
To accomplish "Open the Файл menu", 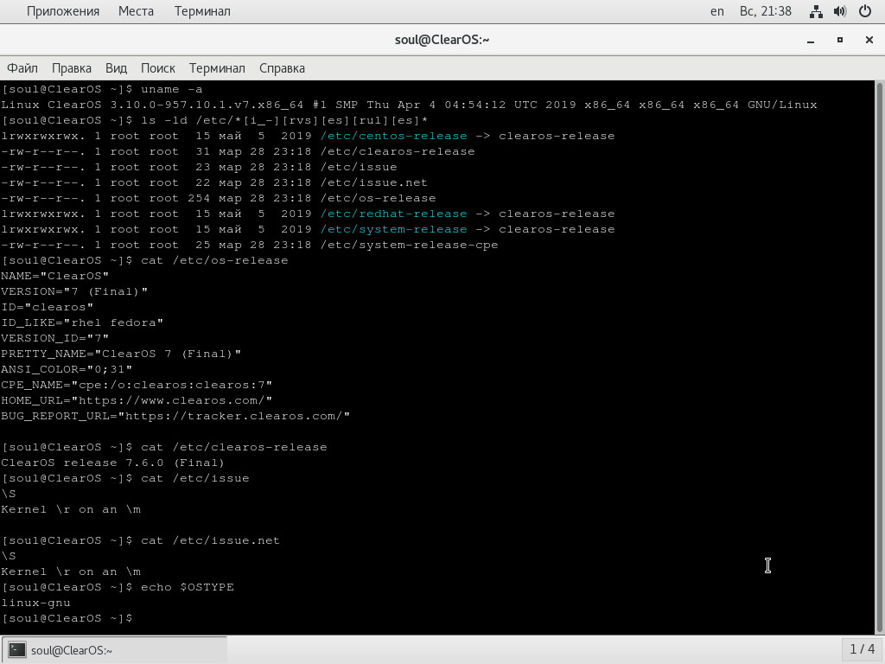I will click(x=22, y=68).
